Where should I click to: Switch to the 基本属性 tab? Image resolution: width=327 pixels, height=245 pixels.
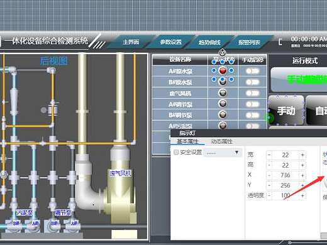[x=188, y=141]
